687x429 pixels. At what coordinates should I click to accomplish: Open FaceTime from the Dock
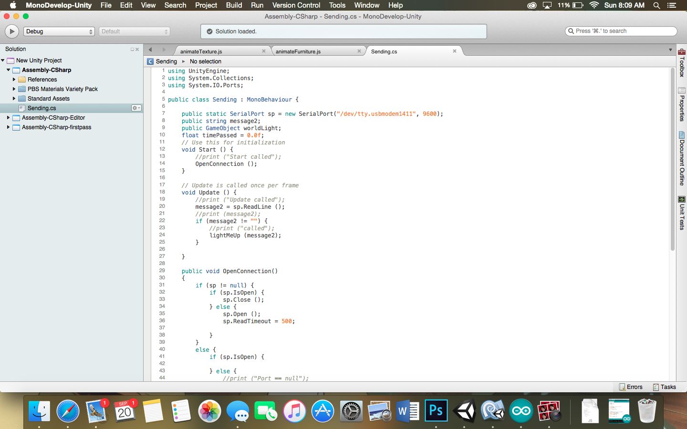click(x=266, y=411)
